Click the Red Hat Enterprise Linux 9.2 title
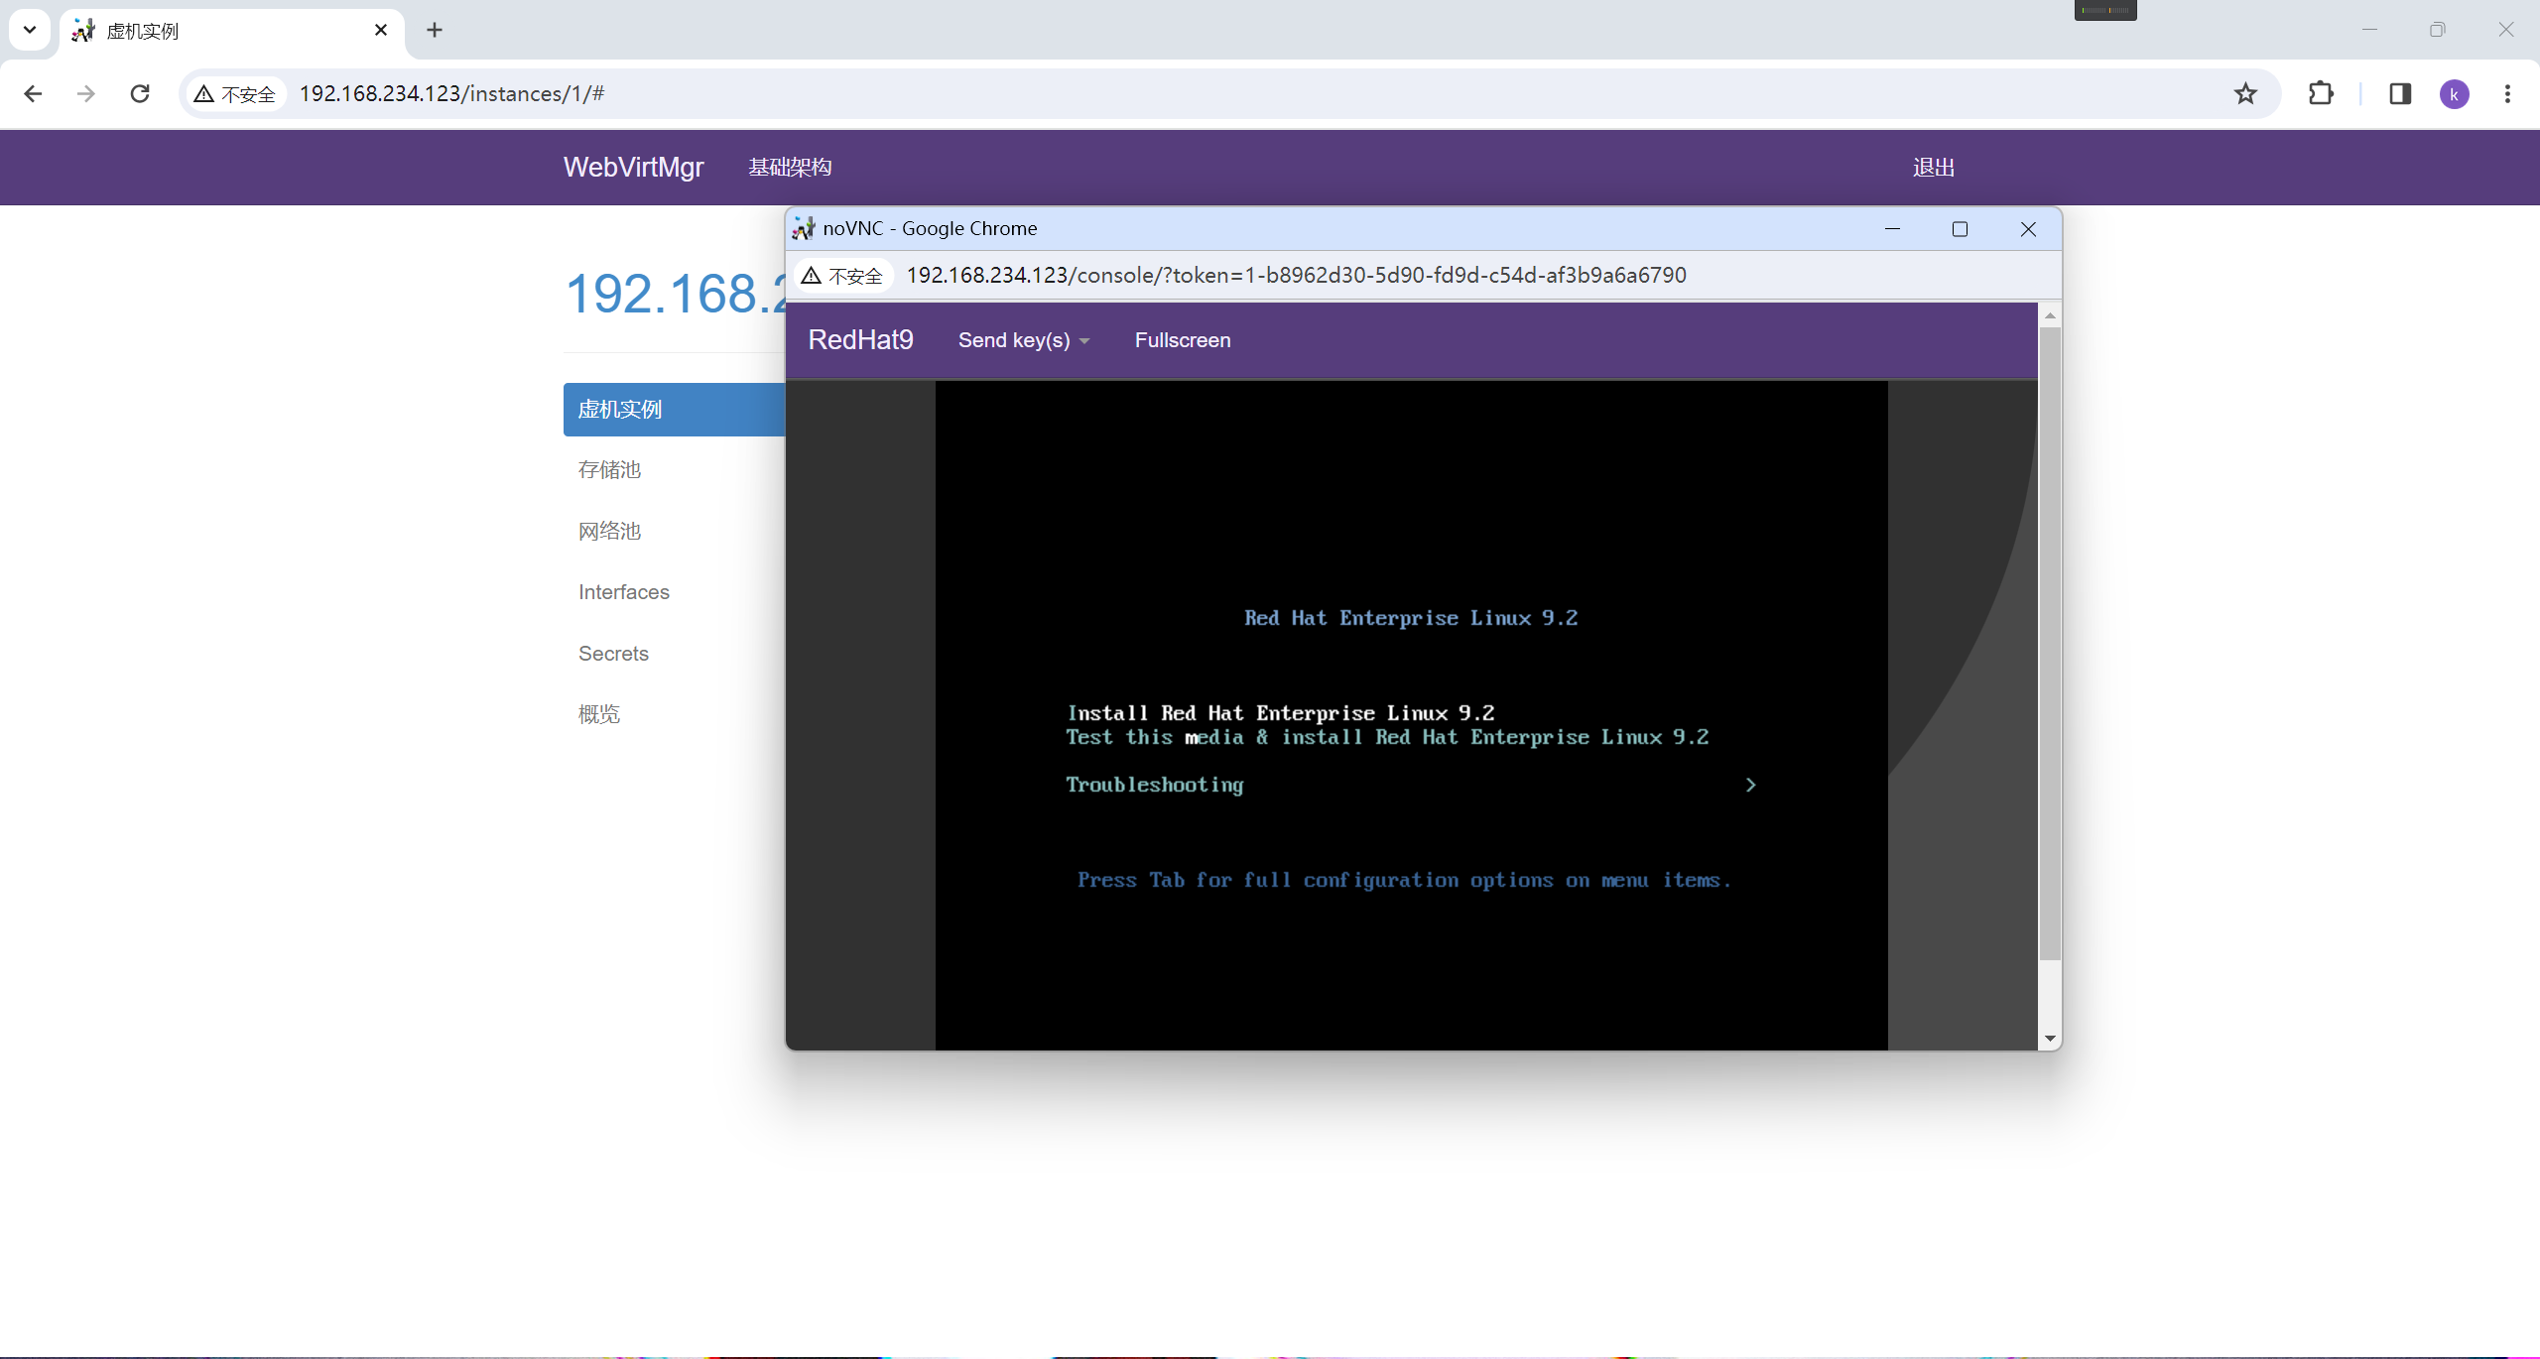 point(1411,618)
